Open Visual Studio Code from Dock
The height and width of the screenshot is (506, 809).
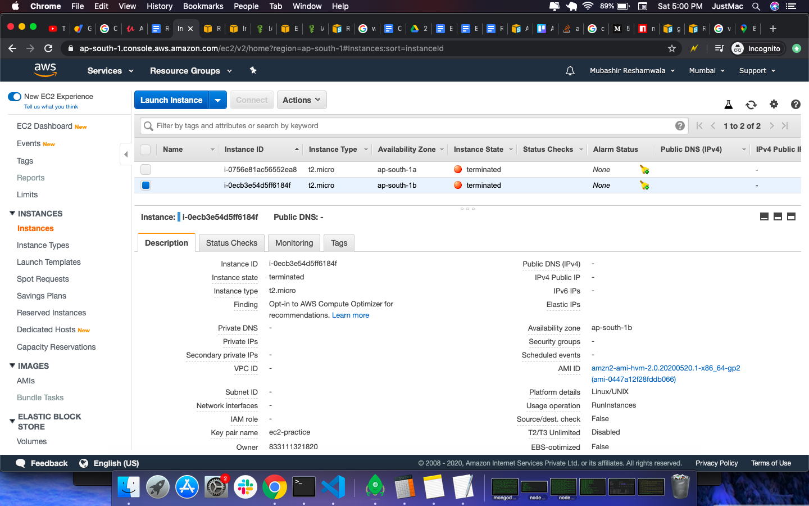pyautogui.click(x=333, y=487)
